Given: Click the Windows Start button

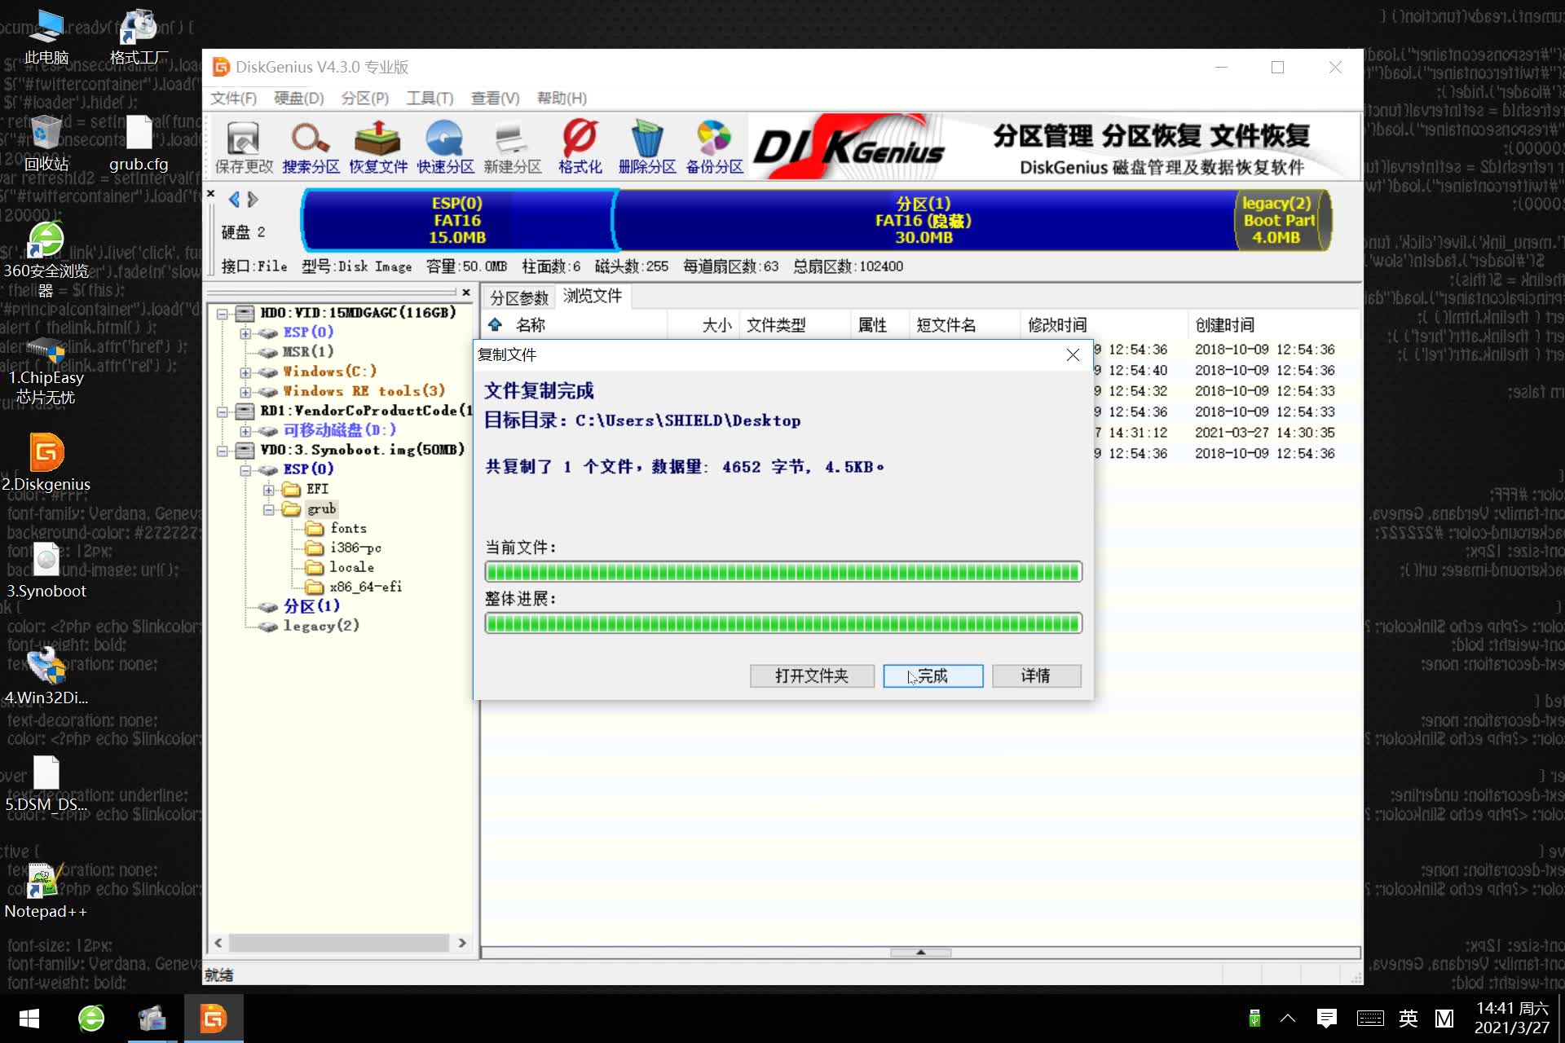Looking at the screenshot, I should tap(29, 1019).
